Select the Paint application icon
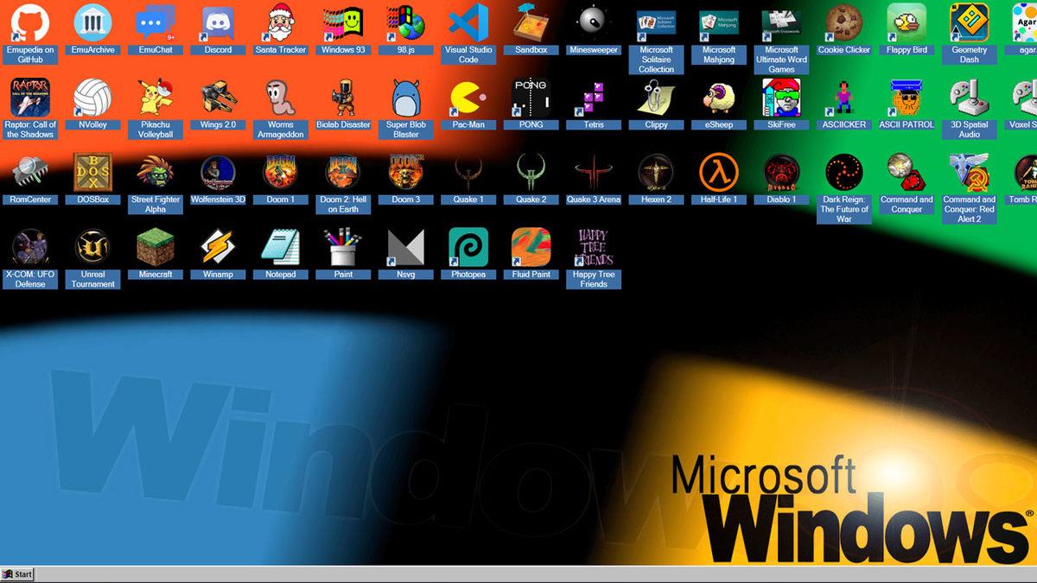The image size is (1037, 583). [343, 248]
